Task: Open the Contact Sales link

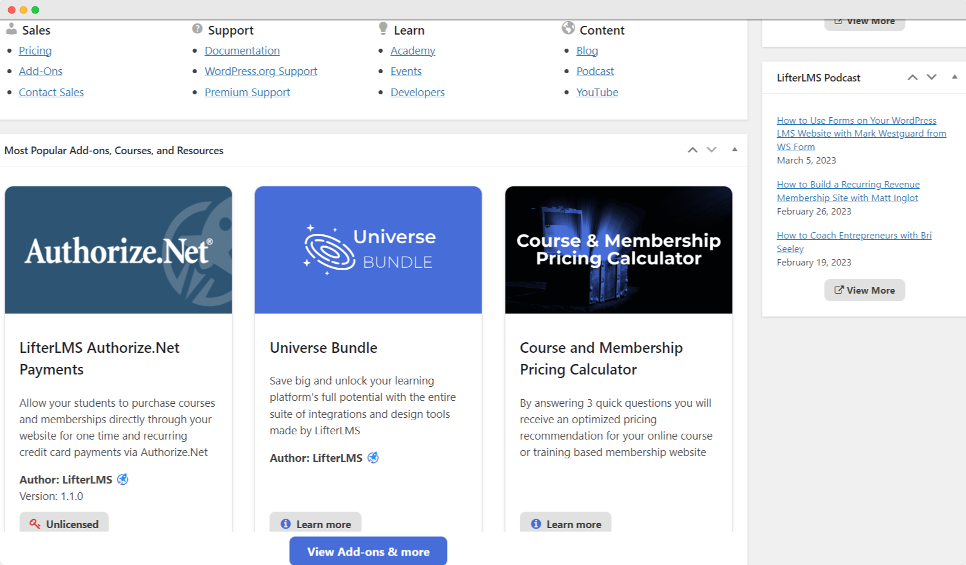Action: tap(51, 92)
